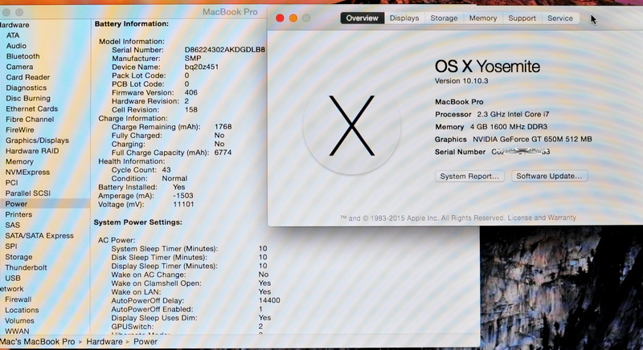The width and height of the screenshot is (643, 350).
Task: Minimize the About This Mac window
Action: click(293, 18)
